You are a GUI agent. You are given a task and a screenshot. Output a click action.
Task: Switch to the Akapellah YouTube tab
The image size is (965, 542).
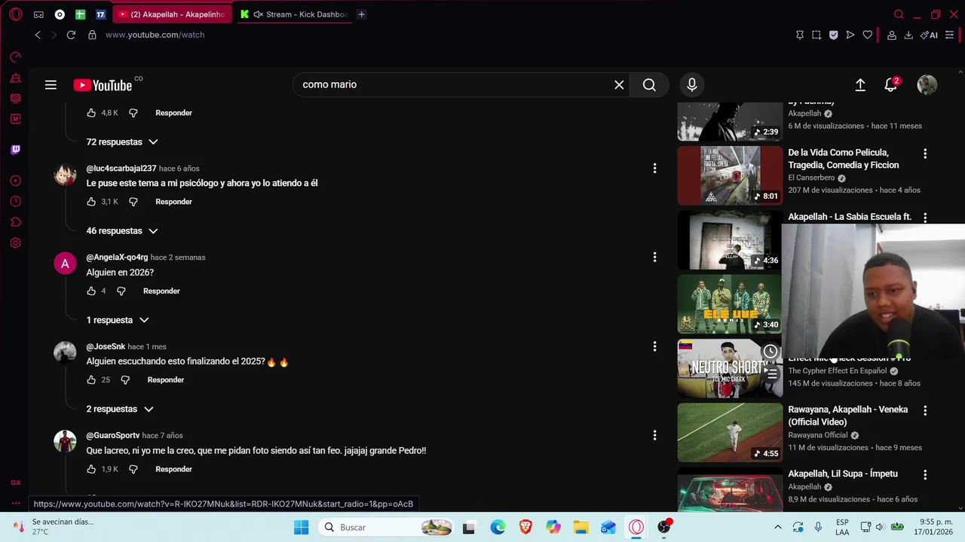click(172, 14)
